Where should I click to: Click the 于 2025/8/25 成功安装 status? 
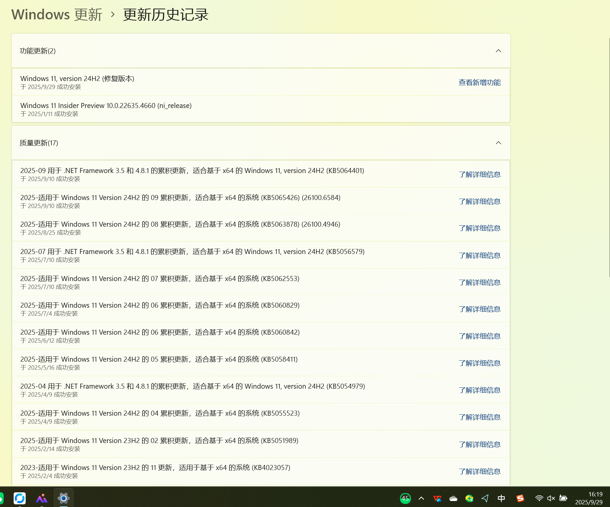click(51, 232)
